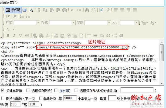The height and width of the screenshot is (108, 166).
Task: Click the bytes-per-page field showing 5000
Action: click(x=70, y=98)
